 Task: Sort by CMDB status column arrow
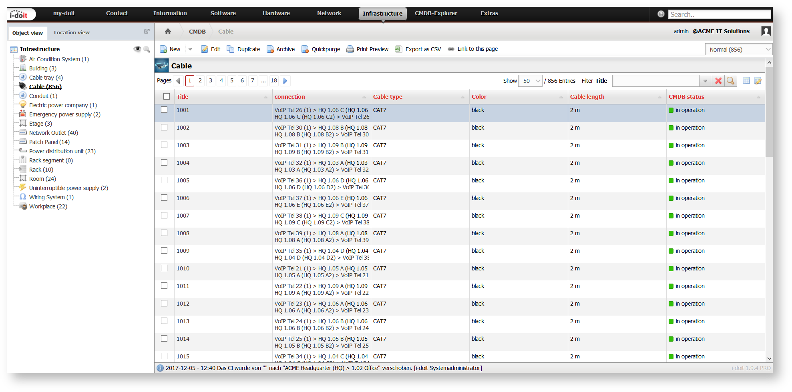[758, 97]
